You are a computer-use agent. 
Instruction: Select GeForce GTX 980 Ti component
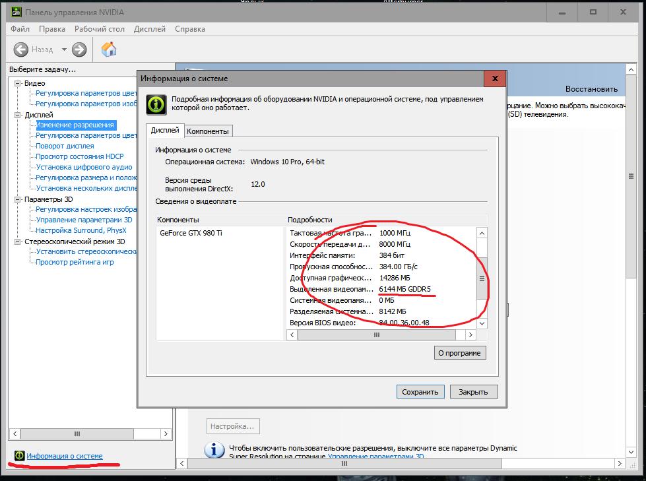point(191,233)
